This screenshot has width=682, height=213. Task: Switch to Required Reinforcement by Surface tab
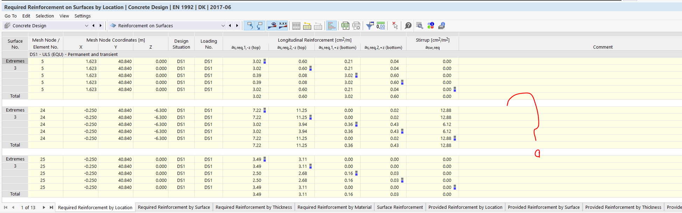pos(174,207)
